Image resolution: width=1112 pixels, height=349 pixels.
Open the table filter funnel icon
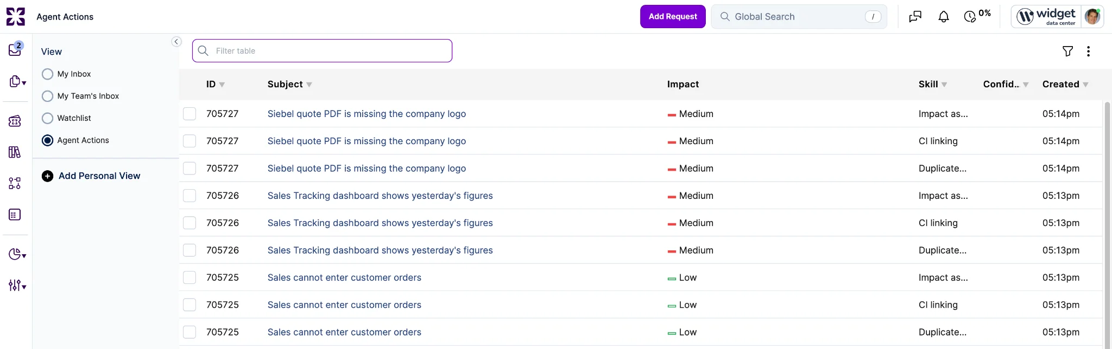coord(1067,51)
